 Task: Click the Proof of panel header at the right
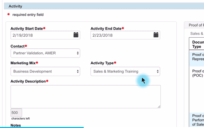pos(194,25)
